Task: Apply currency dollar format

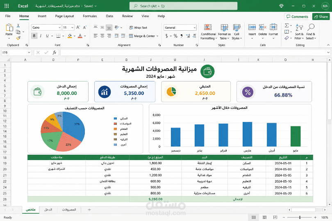Action: [167, 36]
